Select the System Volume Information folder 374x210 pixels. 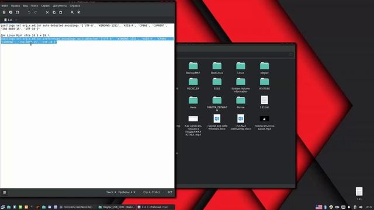click(x=241, y=85)
